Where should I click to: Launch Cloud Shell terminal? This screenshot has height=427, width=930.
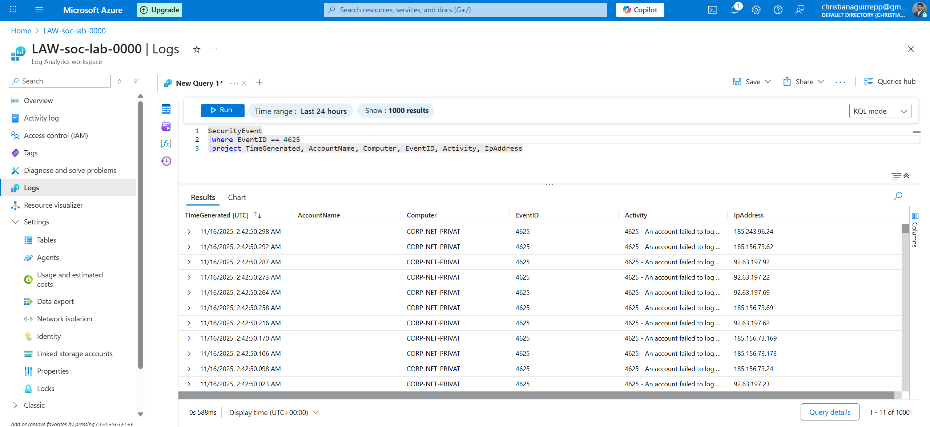713,10
